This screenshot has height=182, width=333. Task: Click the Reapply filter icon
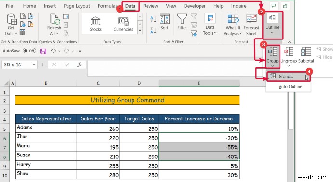(x=194, y=25)
